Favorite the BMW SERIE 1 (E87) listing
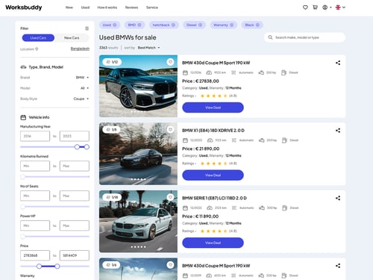 170,197
